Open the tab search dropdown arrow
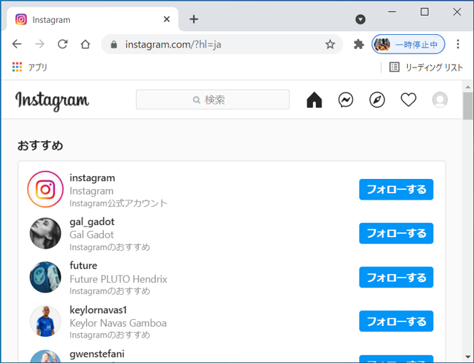Screen dimensions: 474x363 pos(360,19)
